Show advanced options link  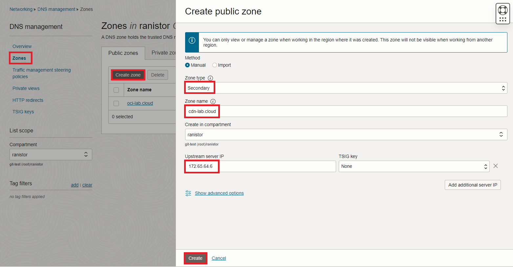point(219,193)
